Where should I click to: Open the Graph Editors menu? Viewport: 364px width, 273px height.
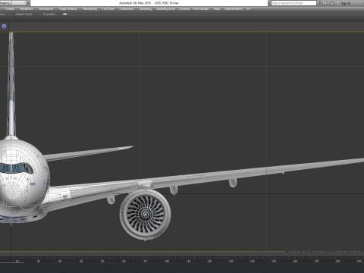[x=68, y=9]
